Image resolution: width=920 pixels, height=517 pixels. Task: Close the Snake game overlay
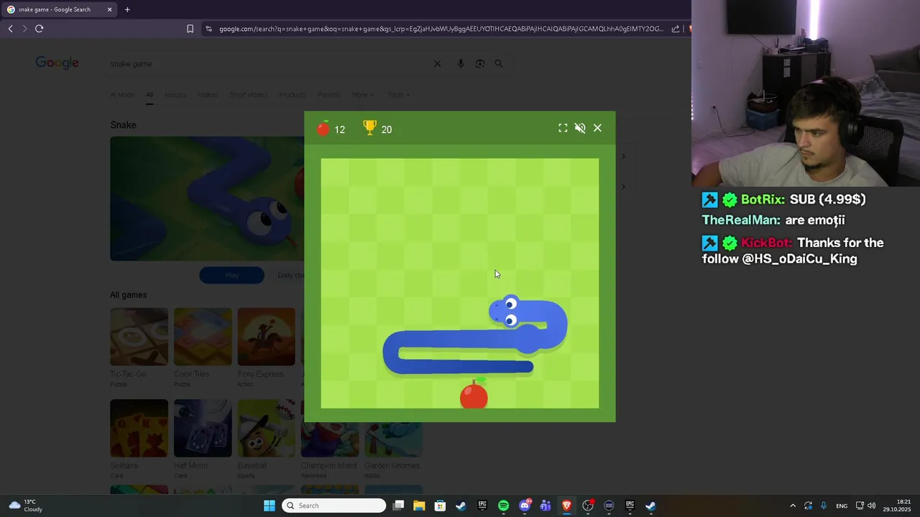(x=597, y=128)
